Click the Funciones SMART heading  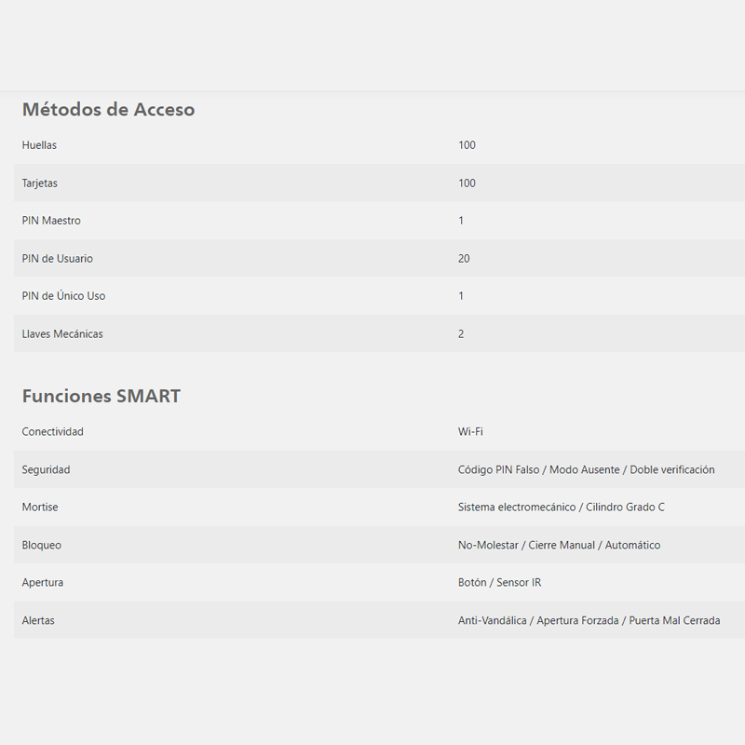tap(102, 396)
